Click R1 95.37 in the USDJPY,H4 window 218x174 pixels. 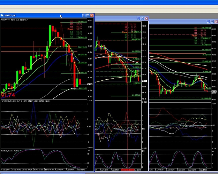pyautogui.click(x=76, y=27)
